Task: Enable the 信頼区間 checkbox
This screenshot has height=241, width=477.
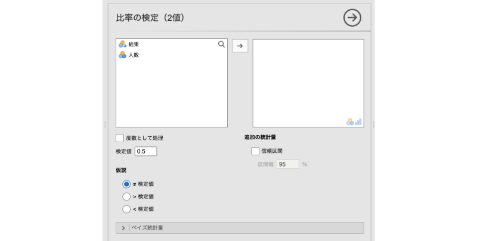Action: [255, 151]
